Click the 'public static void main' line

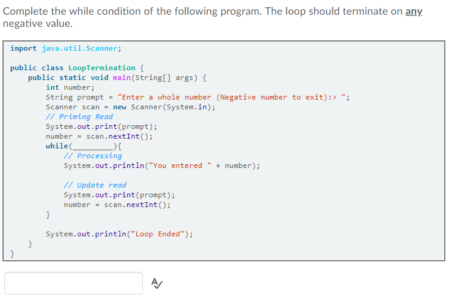[x=117, y=78]
